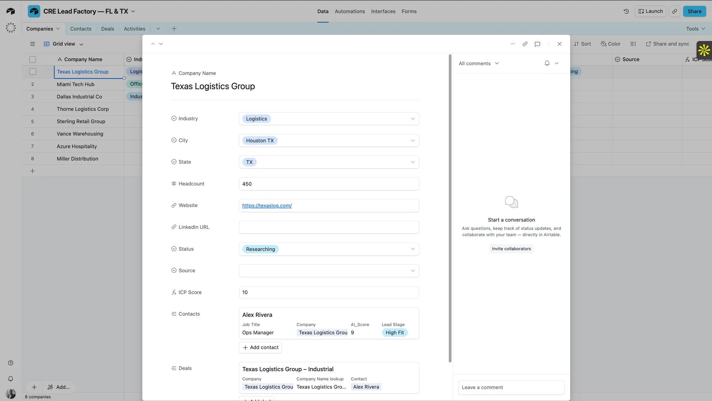Open comments via speech bubble icon

click(537, 44)
